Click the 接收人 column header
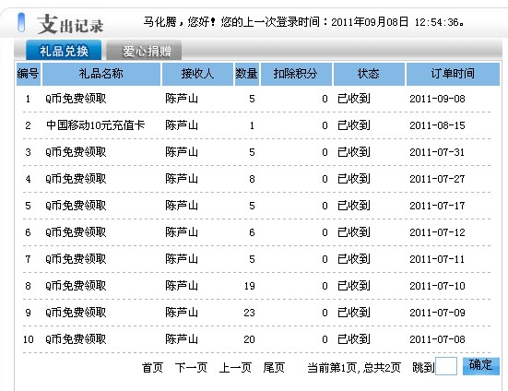Screen dimensions: 508x391 point(197,74)
